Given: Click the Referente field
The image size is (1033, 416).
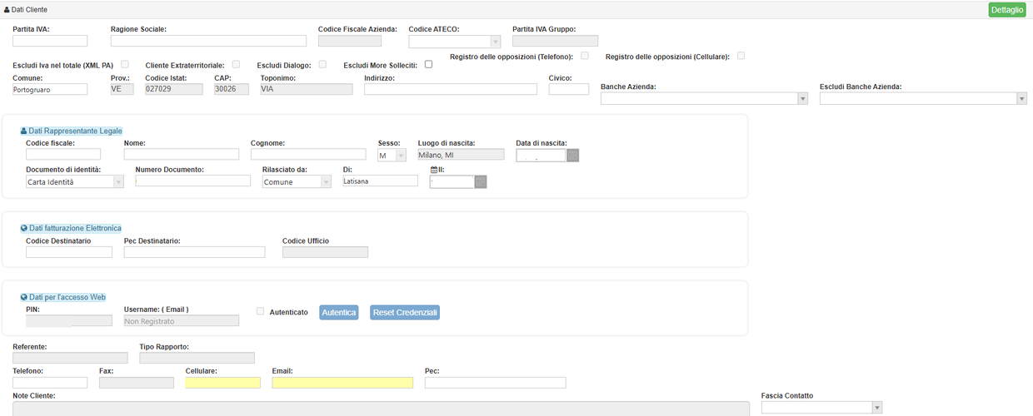Looking at the screenshot, I should pos(70,358).
